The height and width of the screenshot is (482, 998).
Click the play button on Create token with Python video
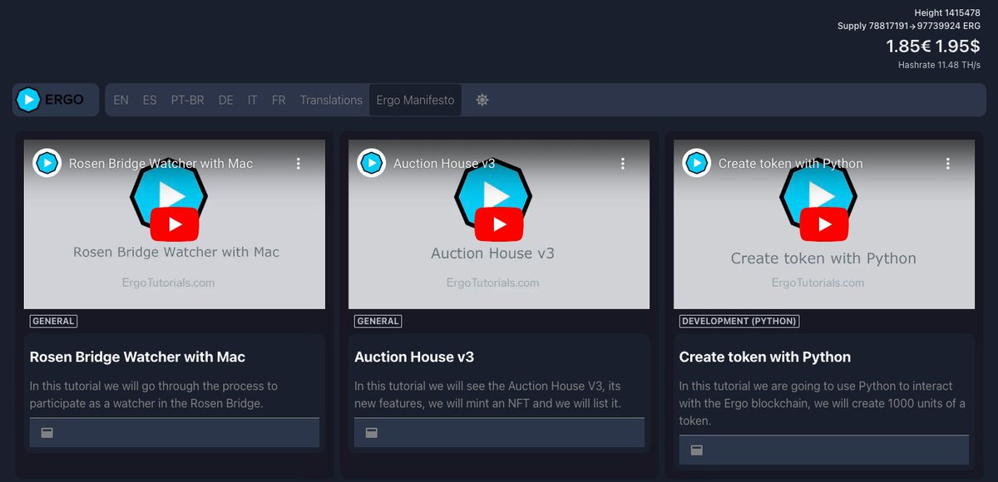pos(823,223)
